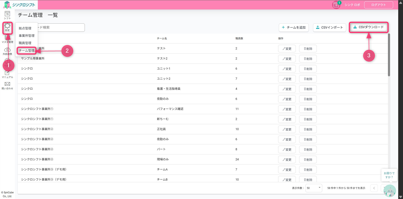Open the 表示件数 50 dropdown
This screenshot has width=403, height=199.
[313, 188]
